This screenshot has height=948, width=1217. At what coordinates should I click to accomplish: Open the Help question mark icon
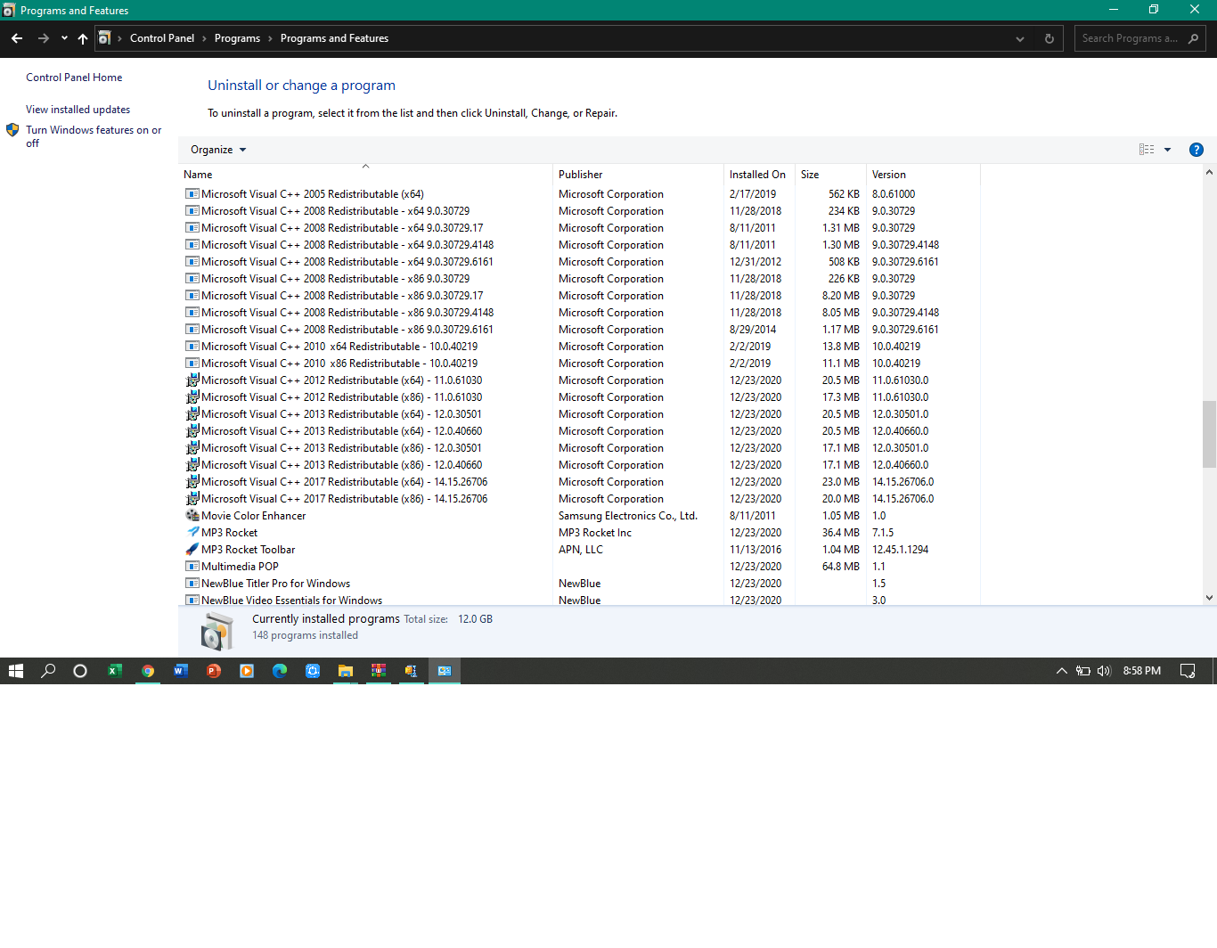click(1196, 150)
